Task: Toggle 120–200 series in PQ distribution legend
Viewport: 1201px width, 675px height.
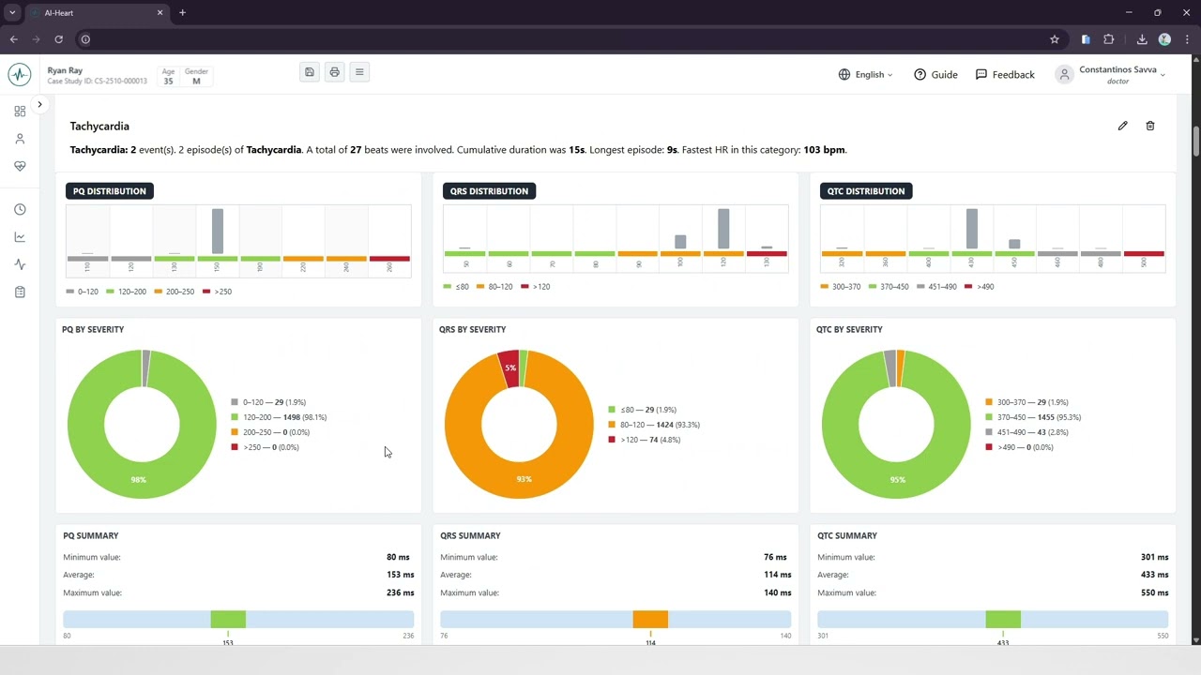Action: pyautogui.click(x=127, y=292)
